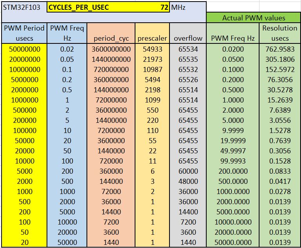Viewport: 301px width, 248px height.
Task: Select the overflow value 60000
Action: click(x=188, y=171)
